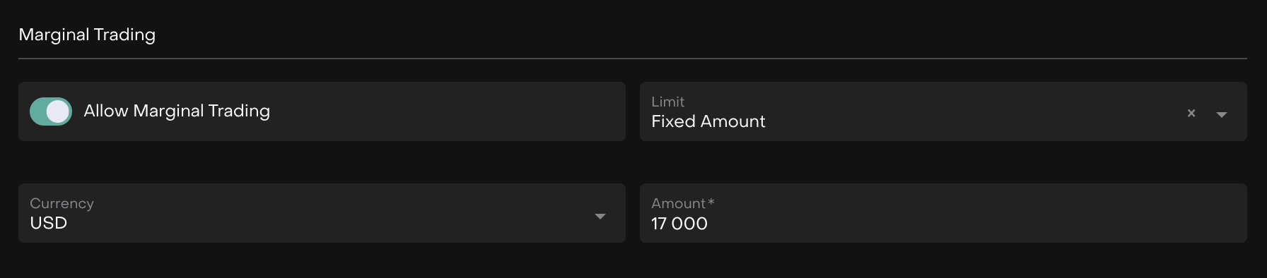
Task: Click the empty space inside the Amount field
Action: point(976,223)
